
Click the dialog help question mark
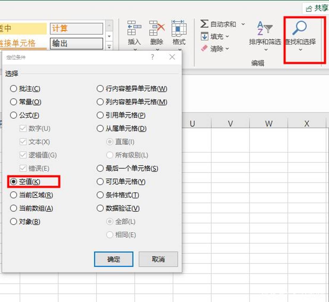tap(153, 57)
